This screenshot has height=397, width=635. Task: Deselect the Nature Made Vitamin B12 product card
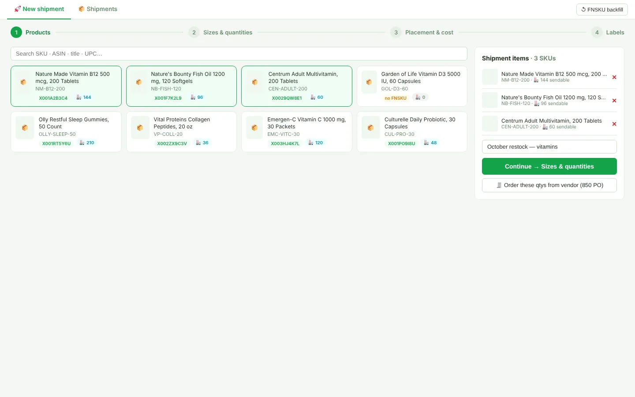[x=66, y=86]
